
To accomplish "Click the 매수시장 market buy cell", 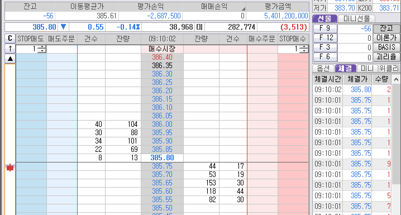I will (x=162, y=49).
